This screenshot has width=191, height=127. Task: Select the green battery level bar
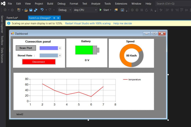pyautogui.click(x=84, y=50)
